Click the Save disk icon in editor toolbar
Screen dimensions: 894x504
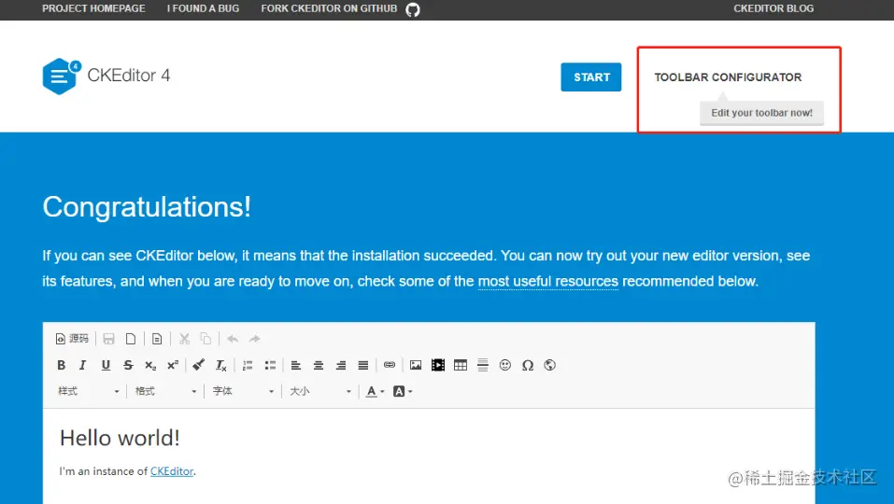[x=109, y=339]
